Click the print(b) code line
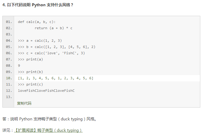This screenshot has width=203, height=135. pos(31,72)
